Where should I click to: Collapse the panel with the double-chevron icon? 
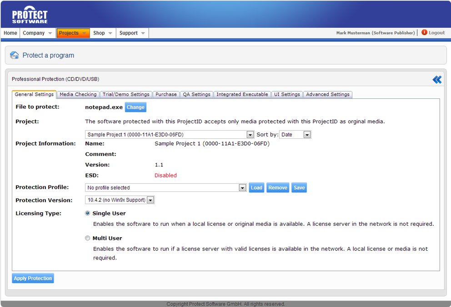(x=436, y=79)
